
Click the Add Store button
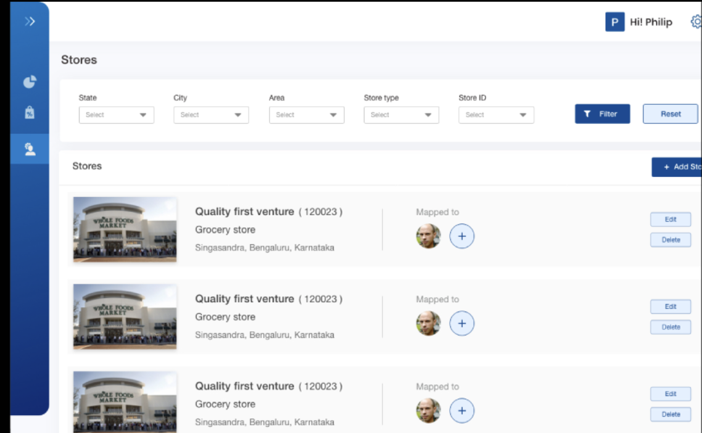(x=677, y=167)
